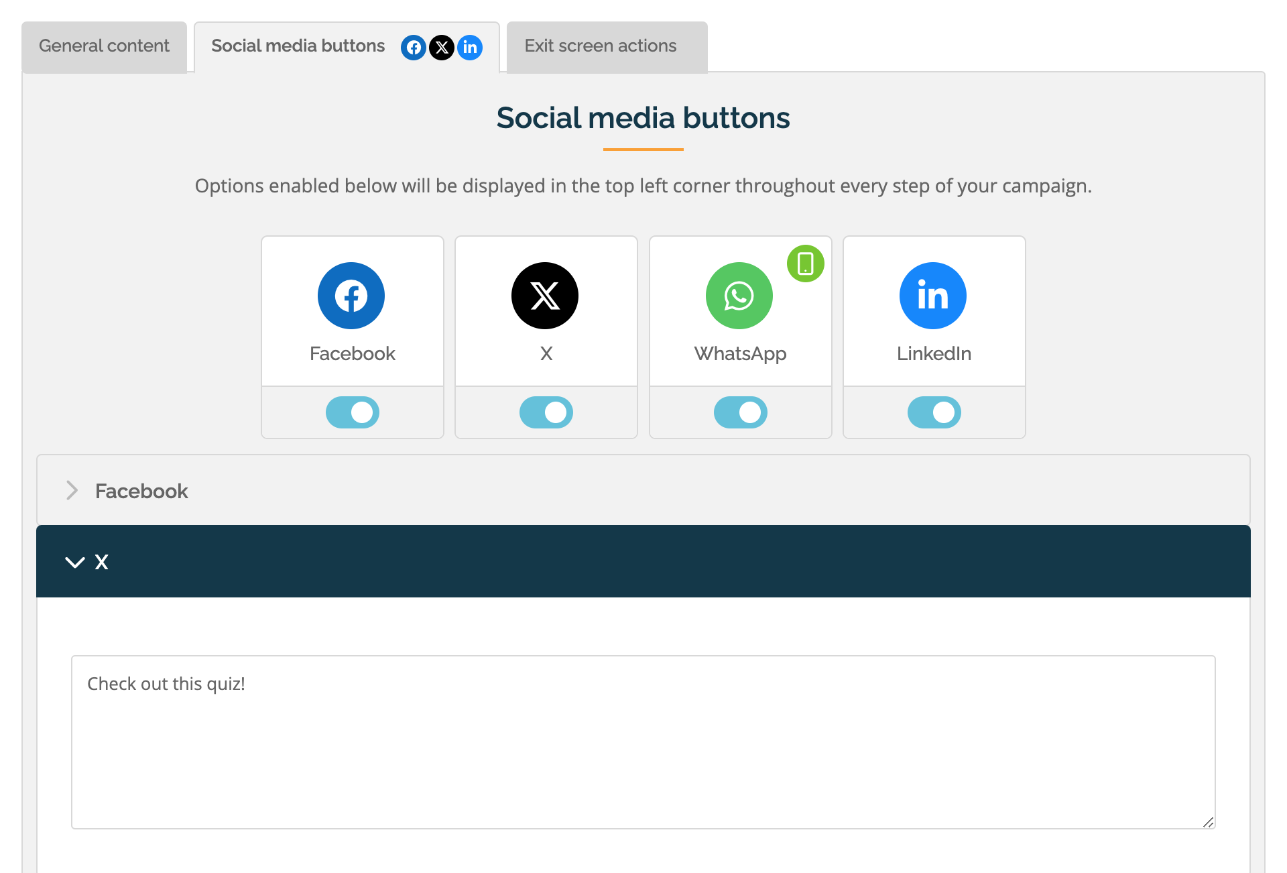
Task: Turn off the X share toggle
Action: 546,412
